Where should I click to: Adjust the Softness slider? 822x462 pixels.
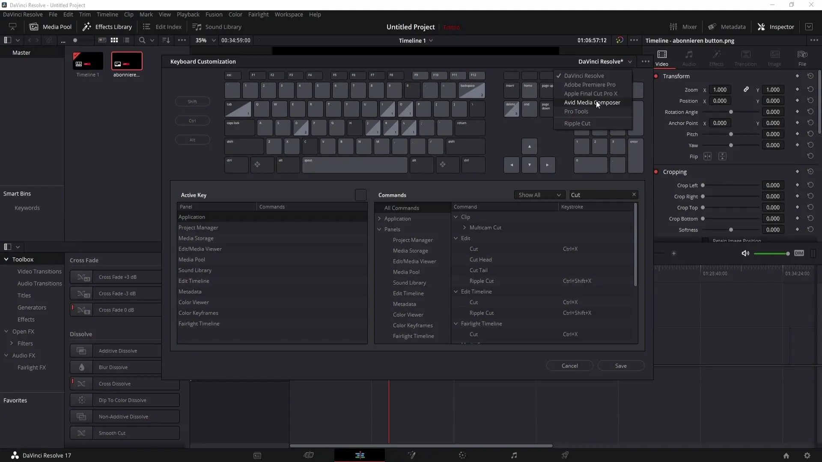731,230
